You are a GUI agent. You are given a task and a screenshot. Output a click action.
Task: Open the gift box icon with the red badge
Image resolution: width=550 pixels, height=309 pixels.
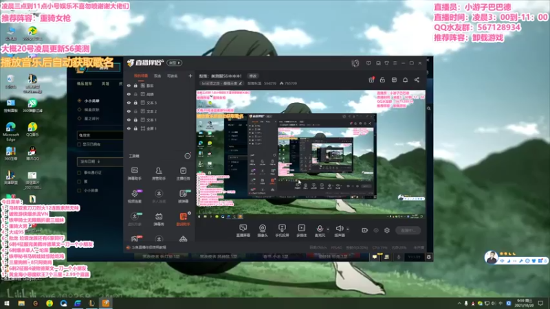(x=371, y=80)
